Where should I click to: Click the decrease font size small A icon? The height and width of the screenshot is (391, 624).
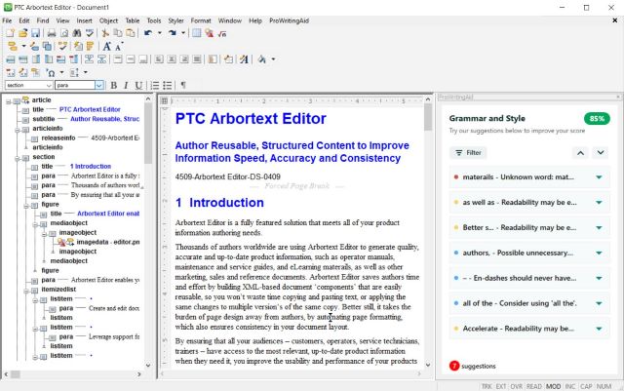coord(119,46)
